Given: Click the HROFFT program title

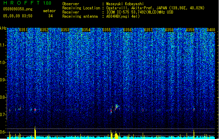Looking at the screenshot, I should coord(22,3).
